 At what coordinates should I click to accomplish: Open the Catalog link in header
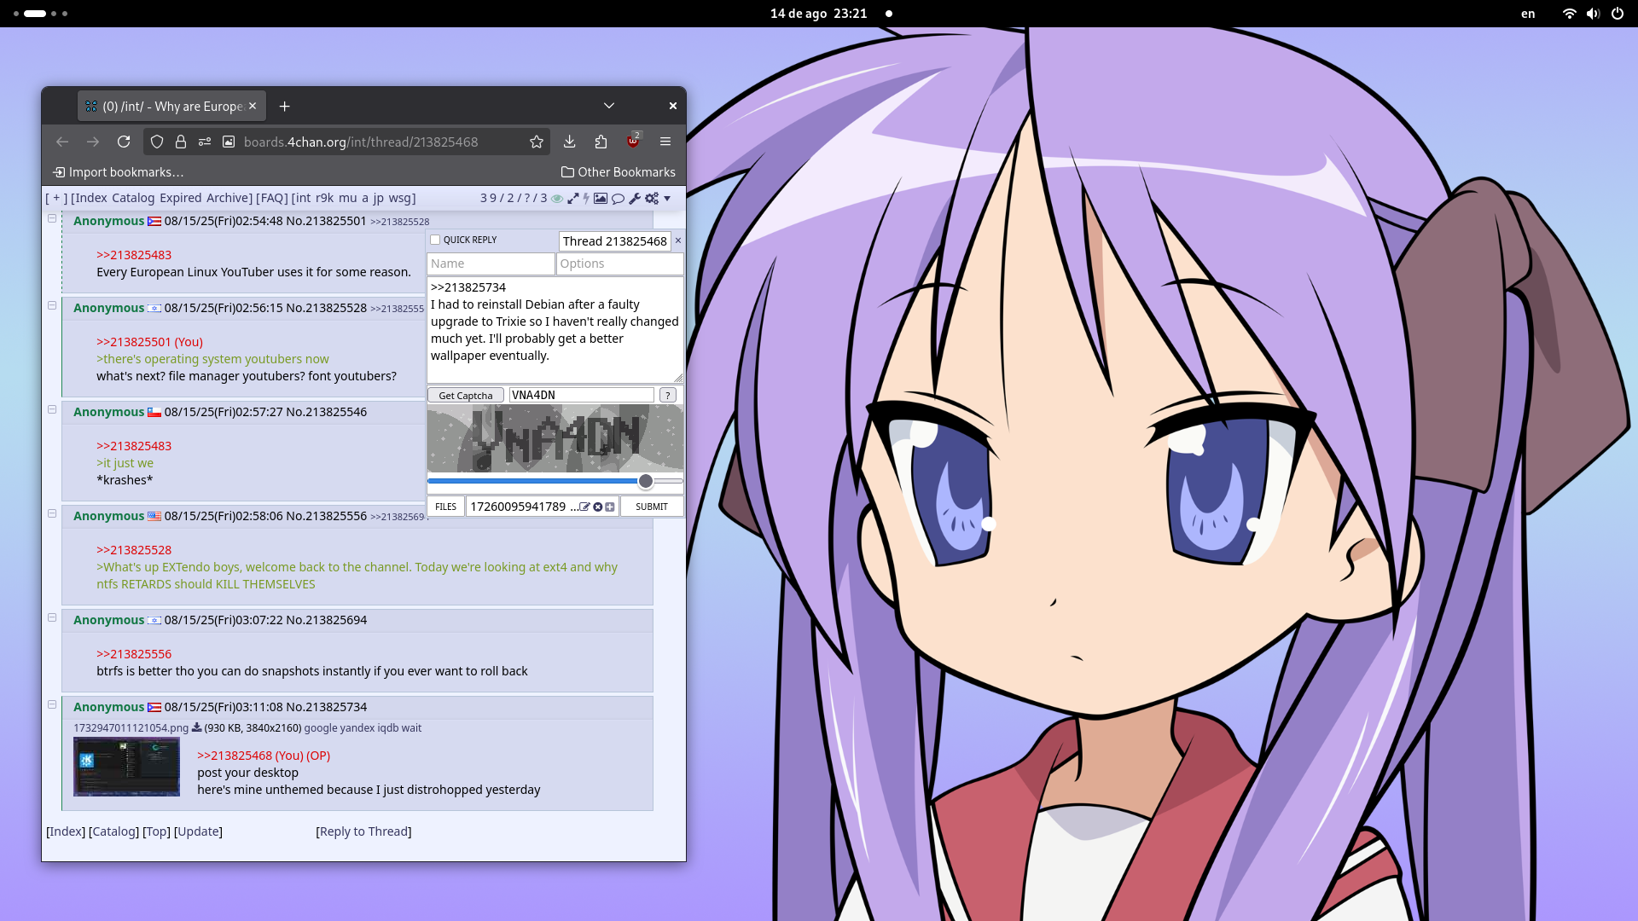(x=133, y=198)
